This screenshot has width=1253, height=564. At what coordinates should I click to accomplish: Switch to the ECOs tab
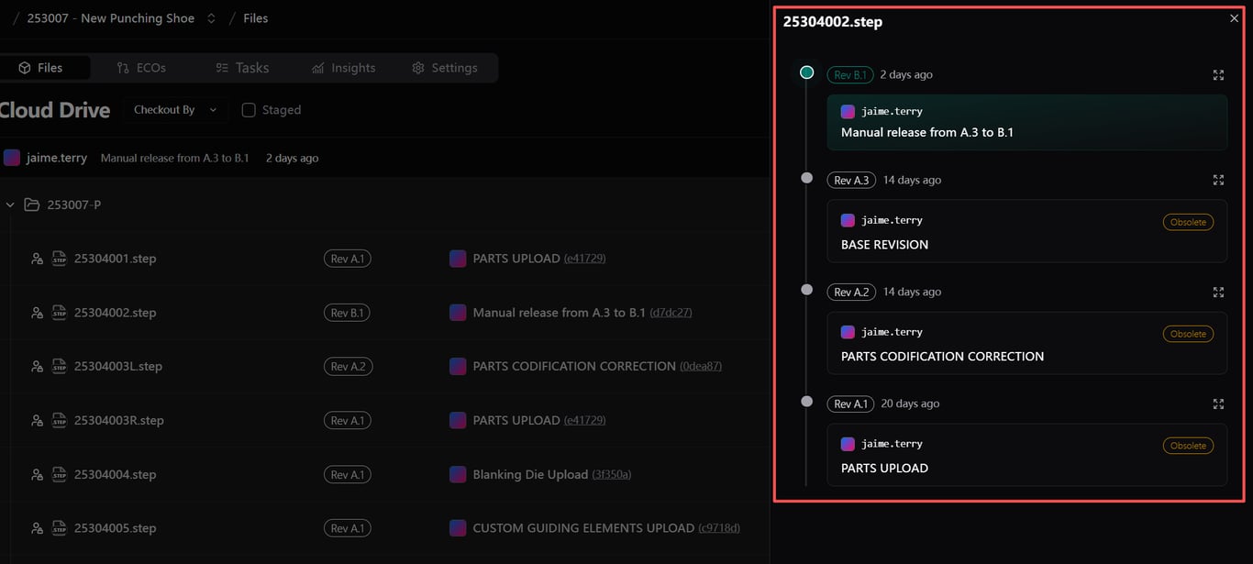141,68
